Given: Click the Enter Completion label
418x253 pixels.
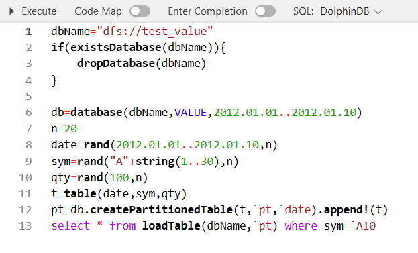Looking at the screenshot, I should tap(208, 11).
